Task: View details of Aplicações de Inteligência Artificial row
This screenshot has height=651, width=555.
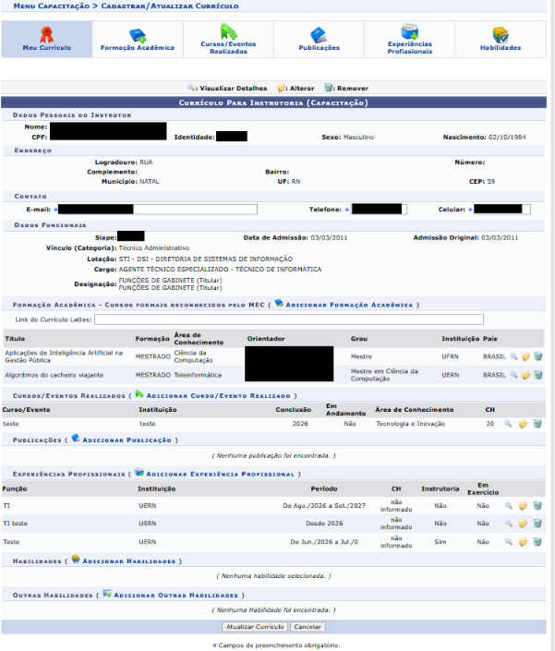Action: tap(513, 356)
